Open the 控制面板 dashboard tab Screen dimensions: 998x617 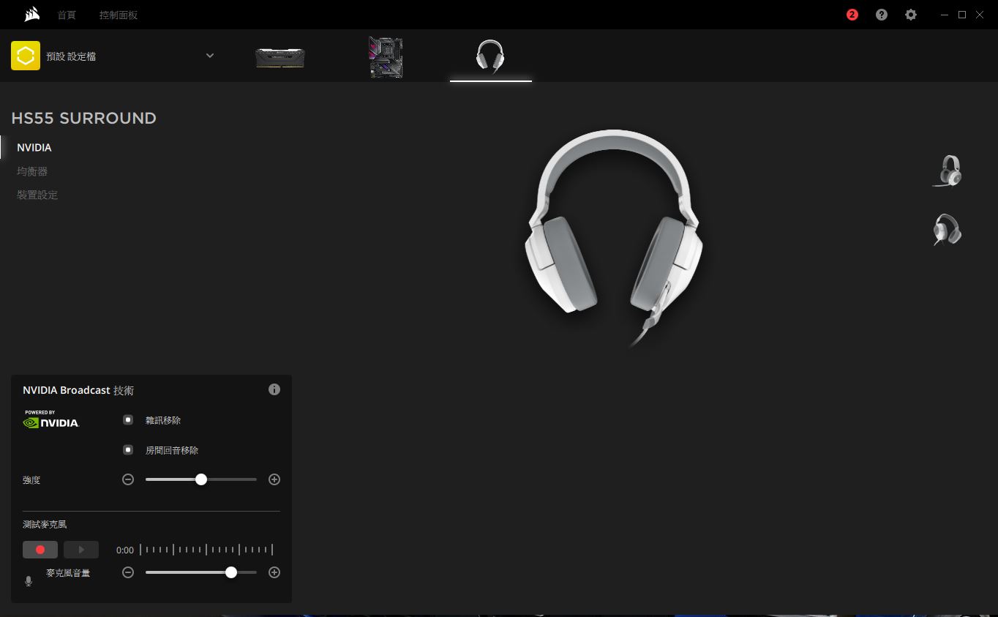119,15
